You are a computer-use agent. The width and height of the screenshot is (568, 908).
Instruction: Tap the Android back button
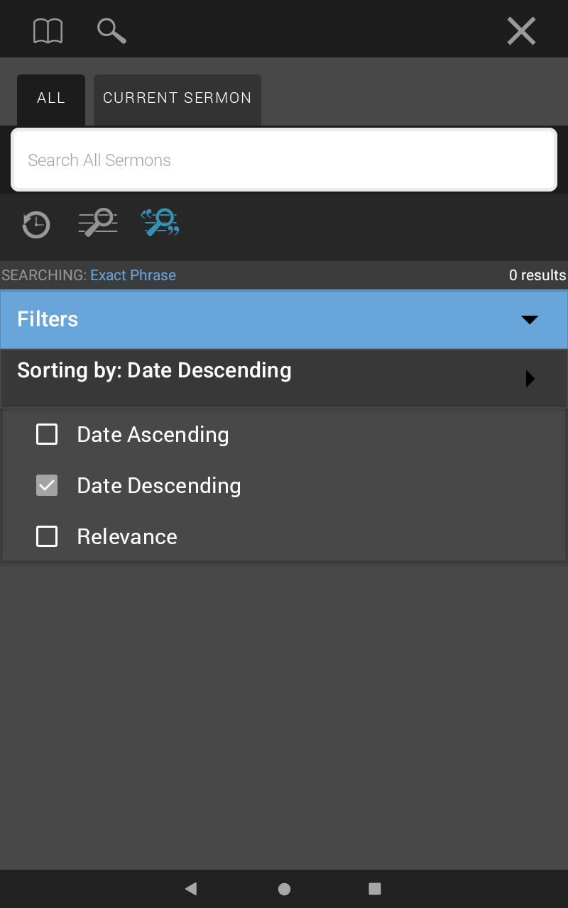[190, 888]
